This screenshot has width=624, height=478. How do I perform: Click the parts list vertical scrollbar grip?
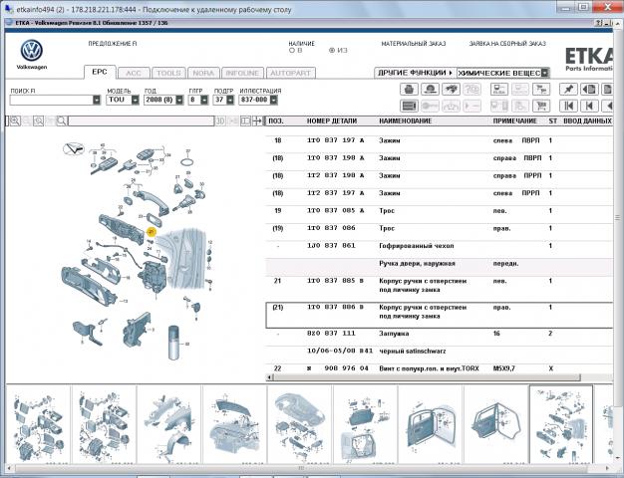pos(617,217)
